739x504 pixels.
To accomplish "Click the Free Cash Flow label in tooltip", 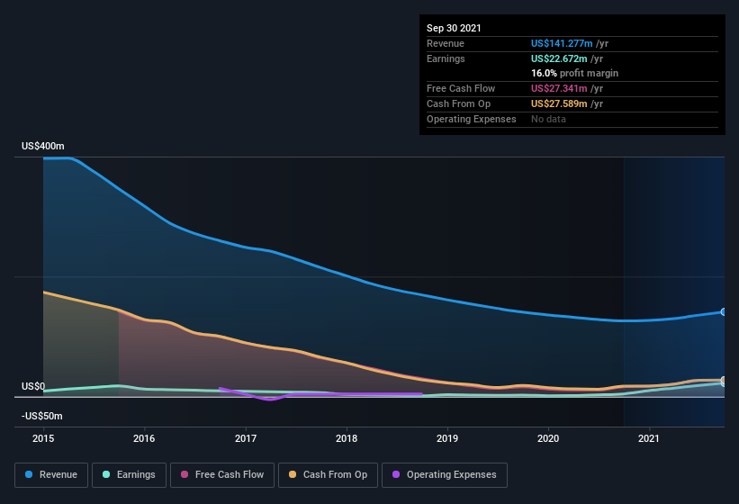I will click(461, 88).
